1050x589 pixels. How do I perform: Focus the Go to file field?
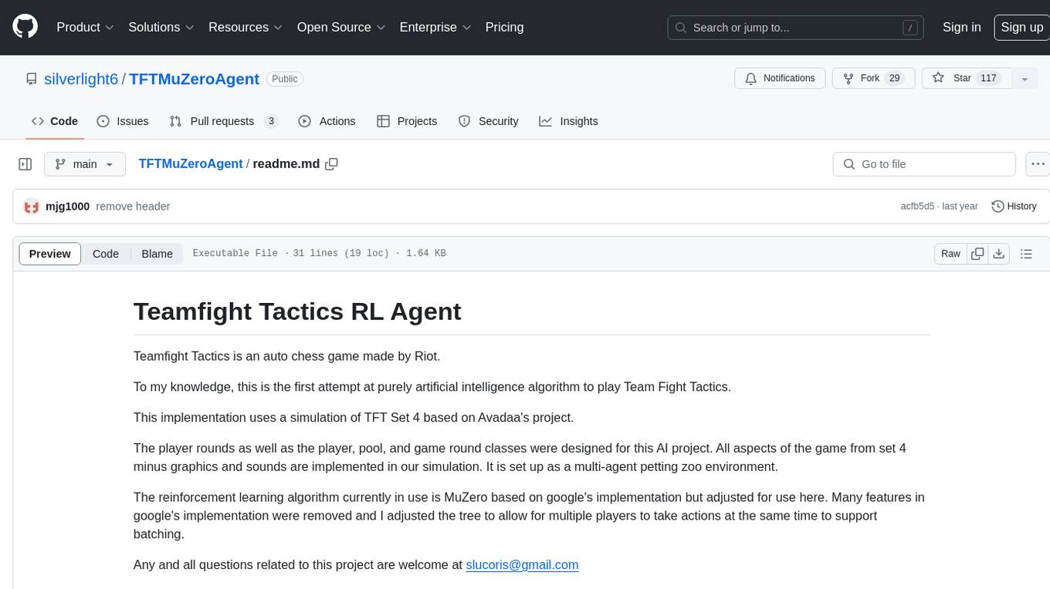[924, 164]
